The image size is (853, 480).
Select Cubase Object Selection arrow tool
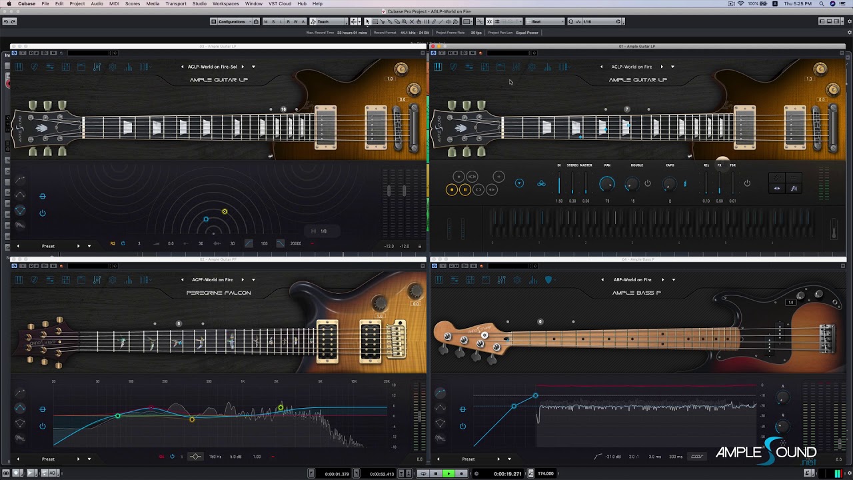point(368,21)
